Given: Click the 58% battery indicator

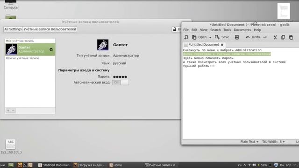Looking at the screenshot, I should click(x=262, y=165).
